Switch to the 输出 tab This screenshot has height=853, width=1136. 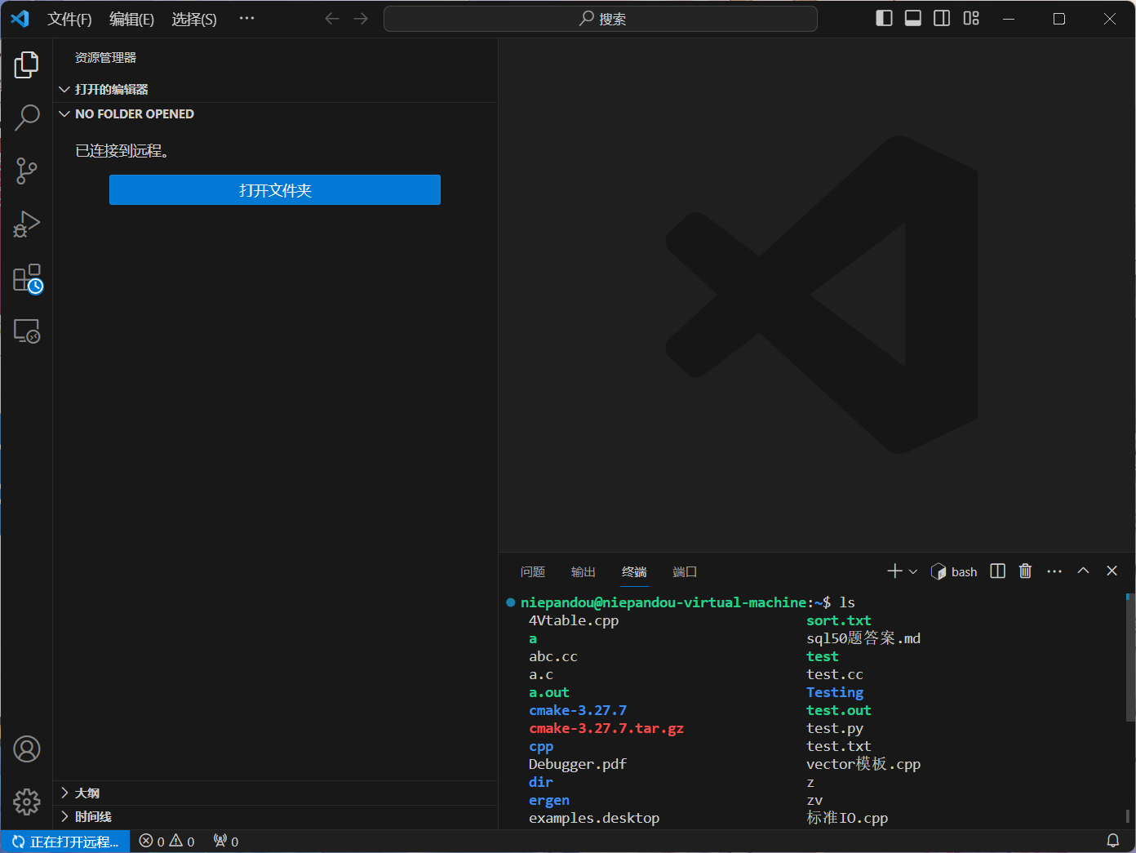tap(584, 572)
